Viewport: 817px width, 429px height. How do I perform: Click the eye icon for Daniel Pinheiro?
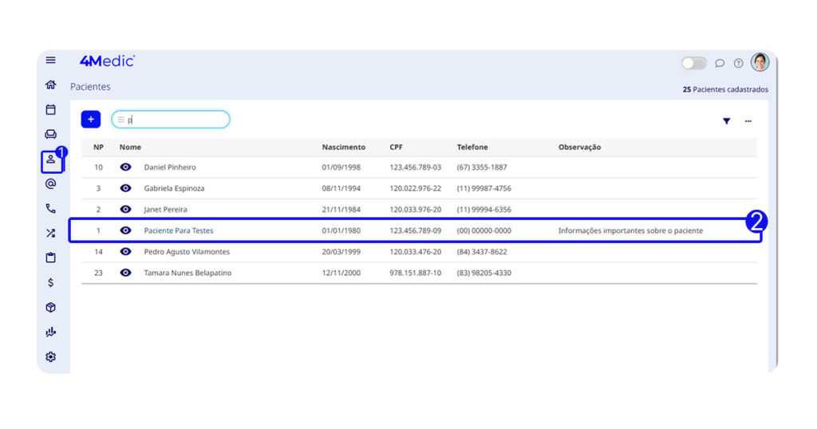click(125, 167)
